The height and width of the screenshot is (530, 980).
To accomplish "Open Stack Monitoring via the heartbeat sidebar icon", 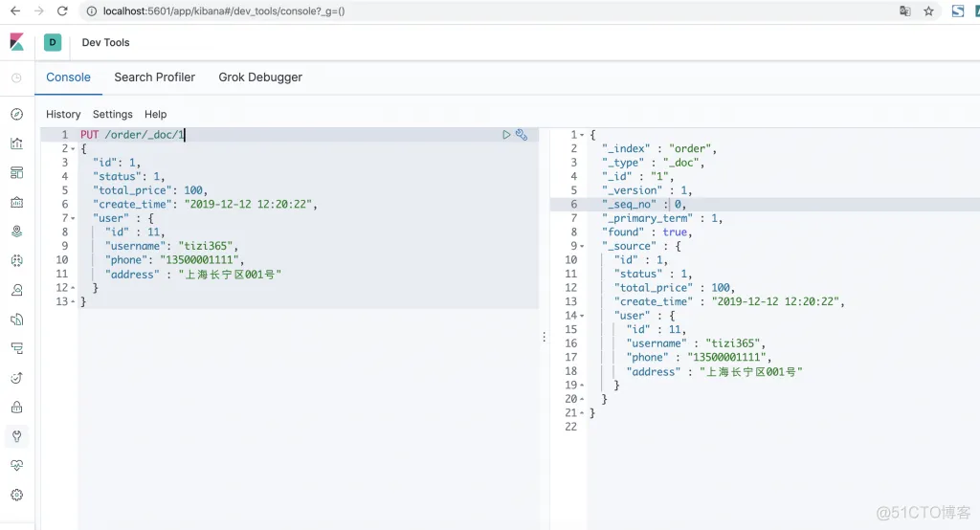I will click(16, 465).
